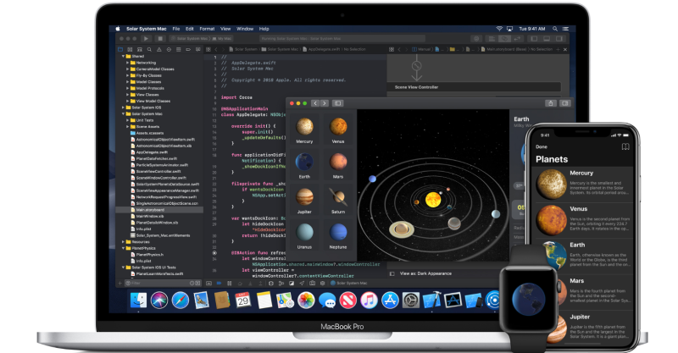Expand the Networking folder
The height and width of the screenshot is (353, 678).
pyautogui.click(x=128, y=63)
